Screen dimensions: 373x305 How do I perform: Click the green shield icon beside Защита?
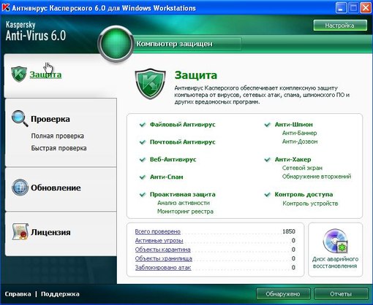click(x=19, y=74)
